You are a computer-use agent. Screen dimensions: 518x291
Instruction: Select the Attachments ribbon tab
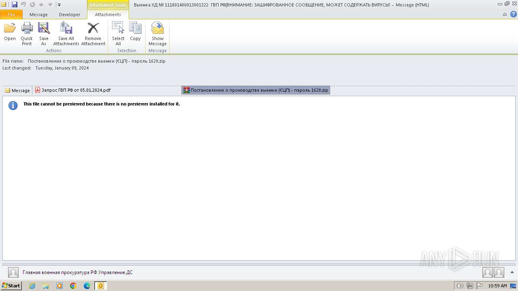(108, 15)
